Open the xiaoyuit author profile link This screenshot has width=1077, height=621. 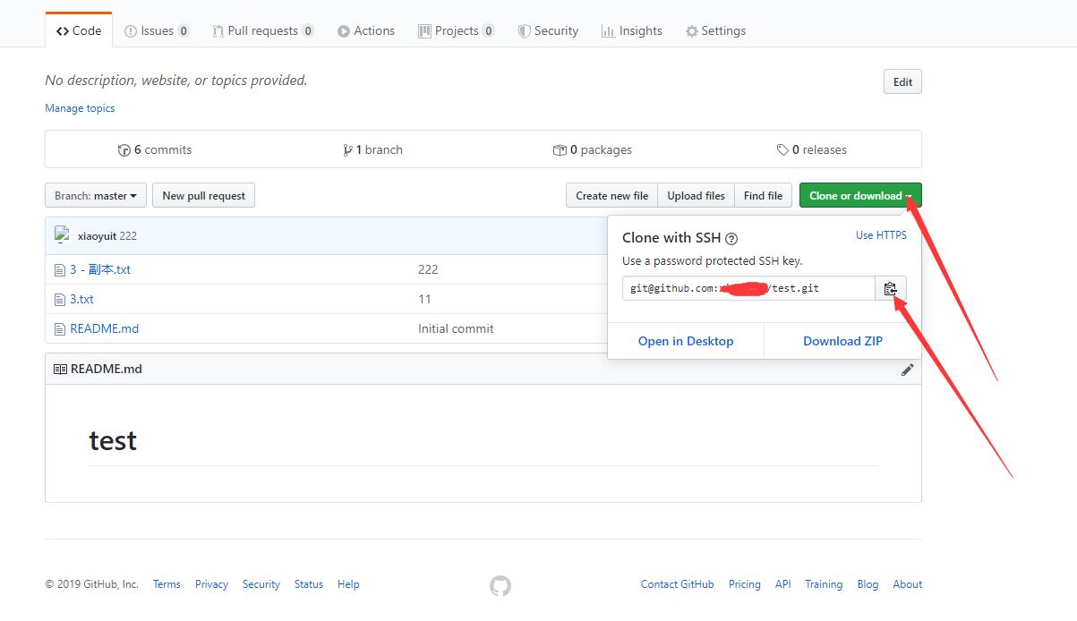tap(98, 236)
